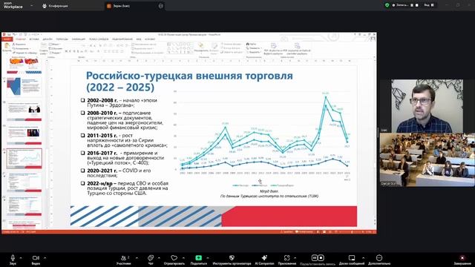
Task: Select the ПЕРЕХОДЫ ribbon tab
Action: [62, 39]
